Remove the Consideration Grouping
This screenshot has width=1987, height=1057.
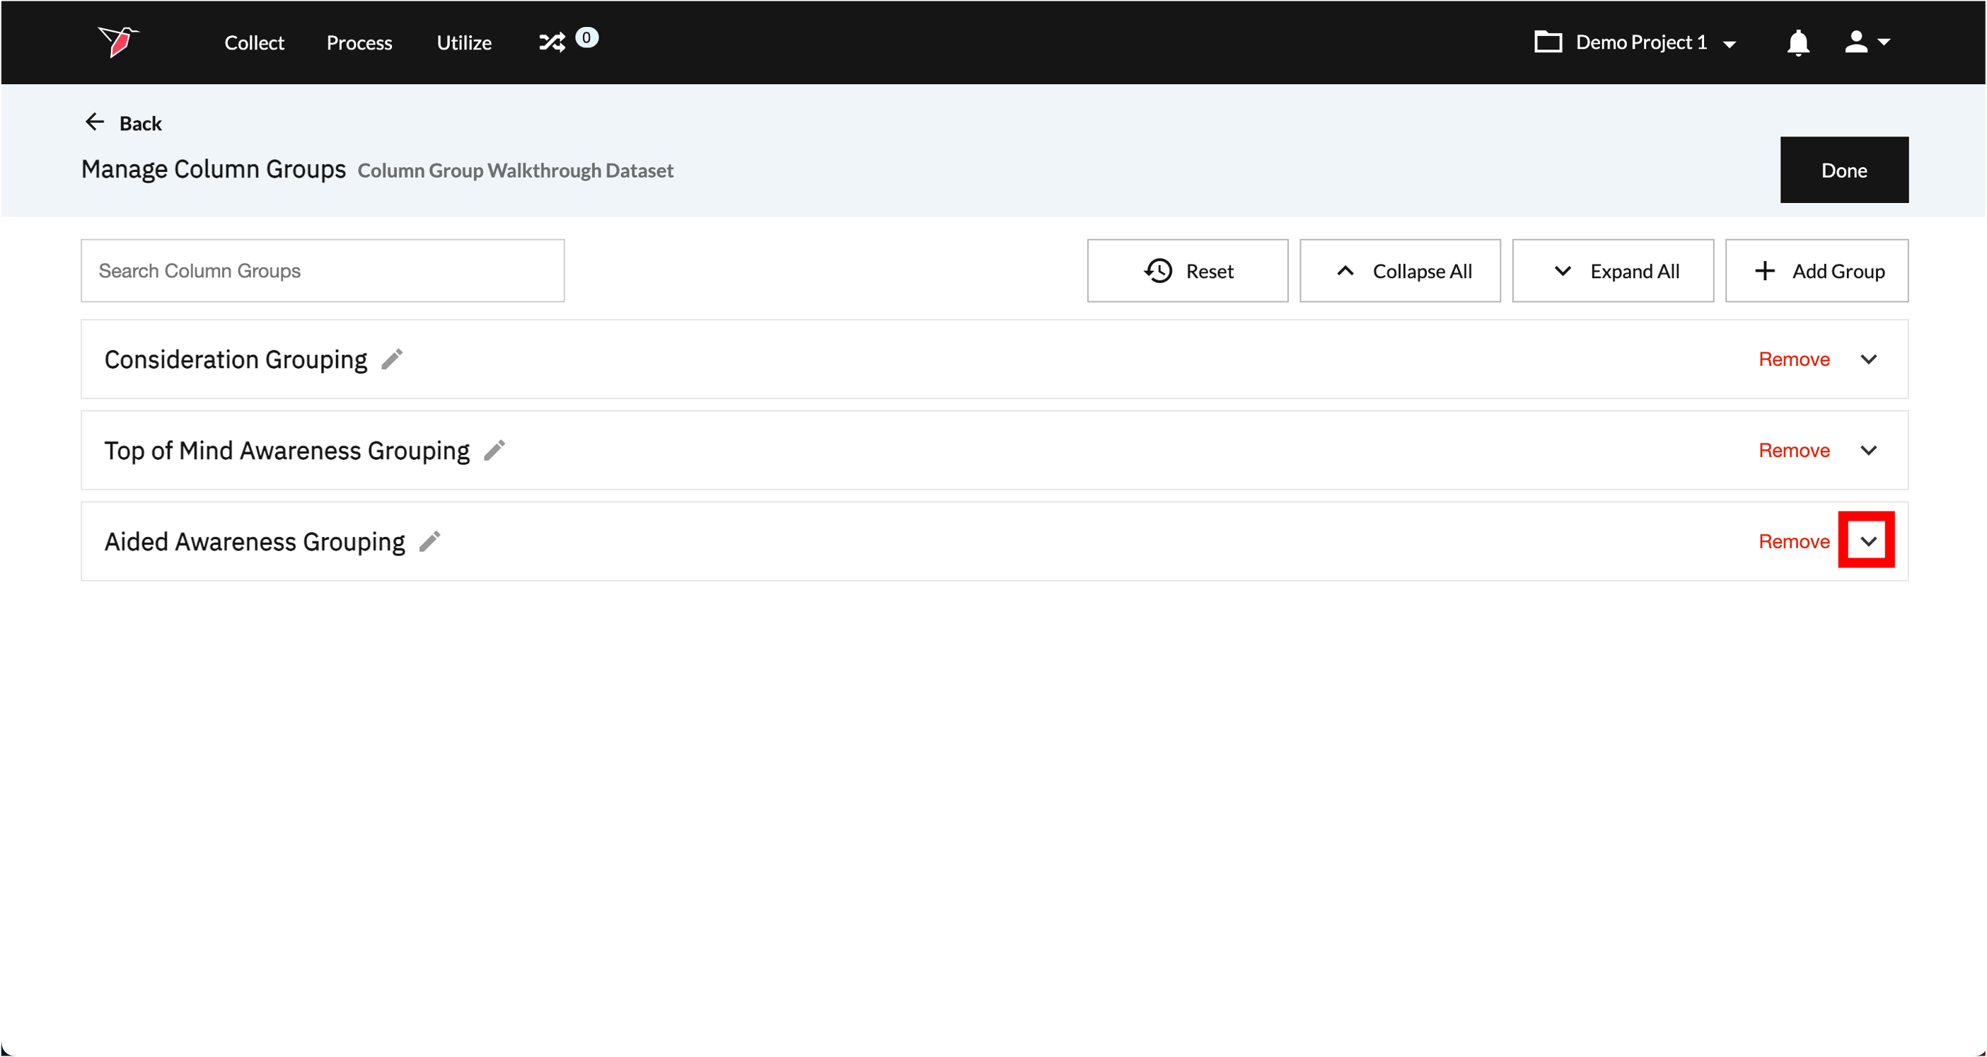click(1793, 359)
